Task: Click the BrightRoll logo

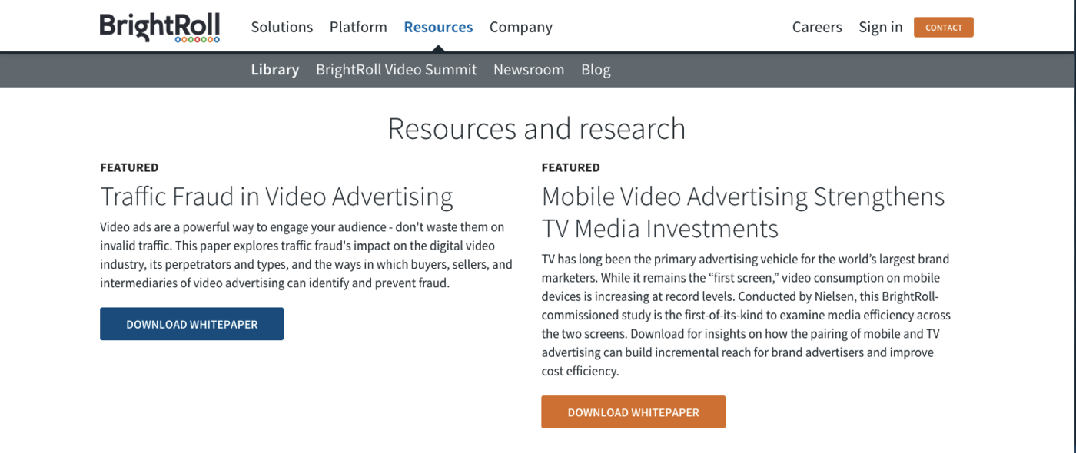Action: tap(159, 25)
